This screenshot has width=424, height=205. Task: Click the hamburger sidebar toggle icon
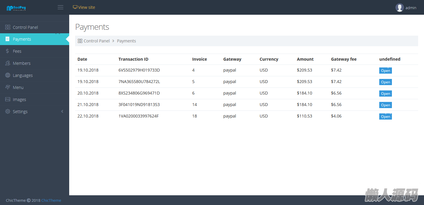[x=60, y=7]
